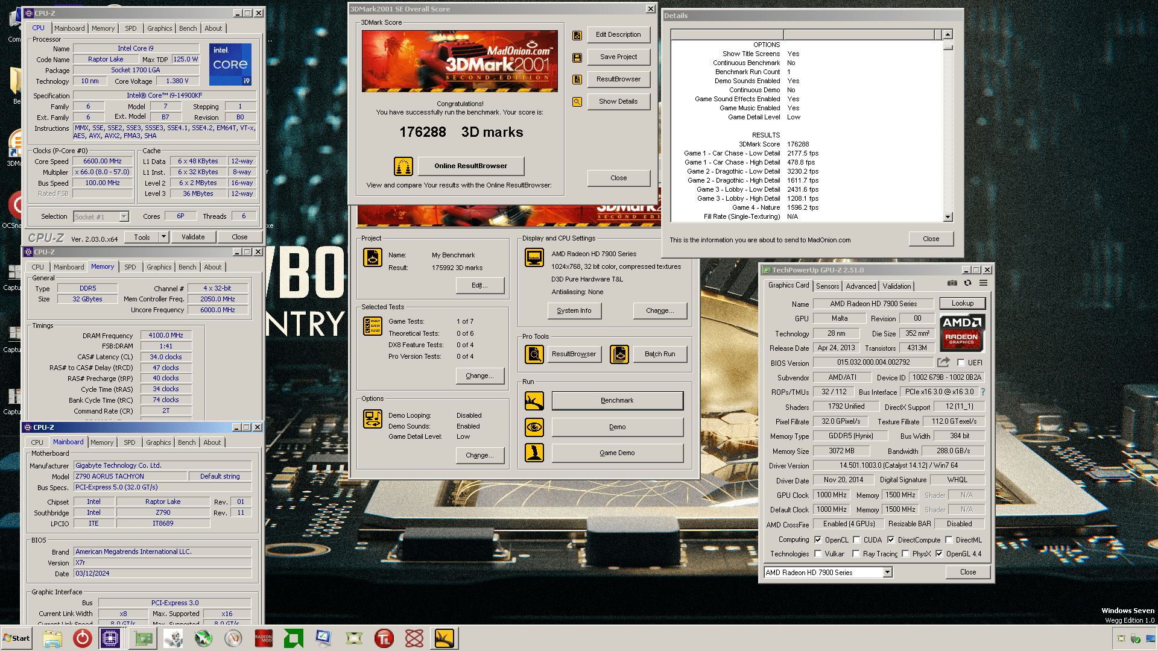Click the Details list scrollbar down arrow
1158x651 pixels.
click(x=948, y=217)
